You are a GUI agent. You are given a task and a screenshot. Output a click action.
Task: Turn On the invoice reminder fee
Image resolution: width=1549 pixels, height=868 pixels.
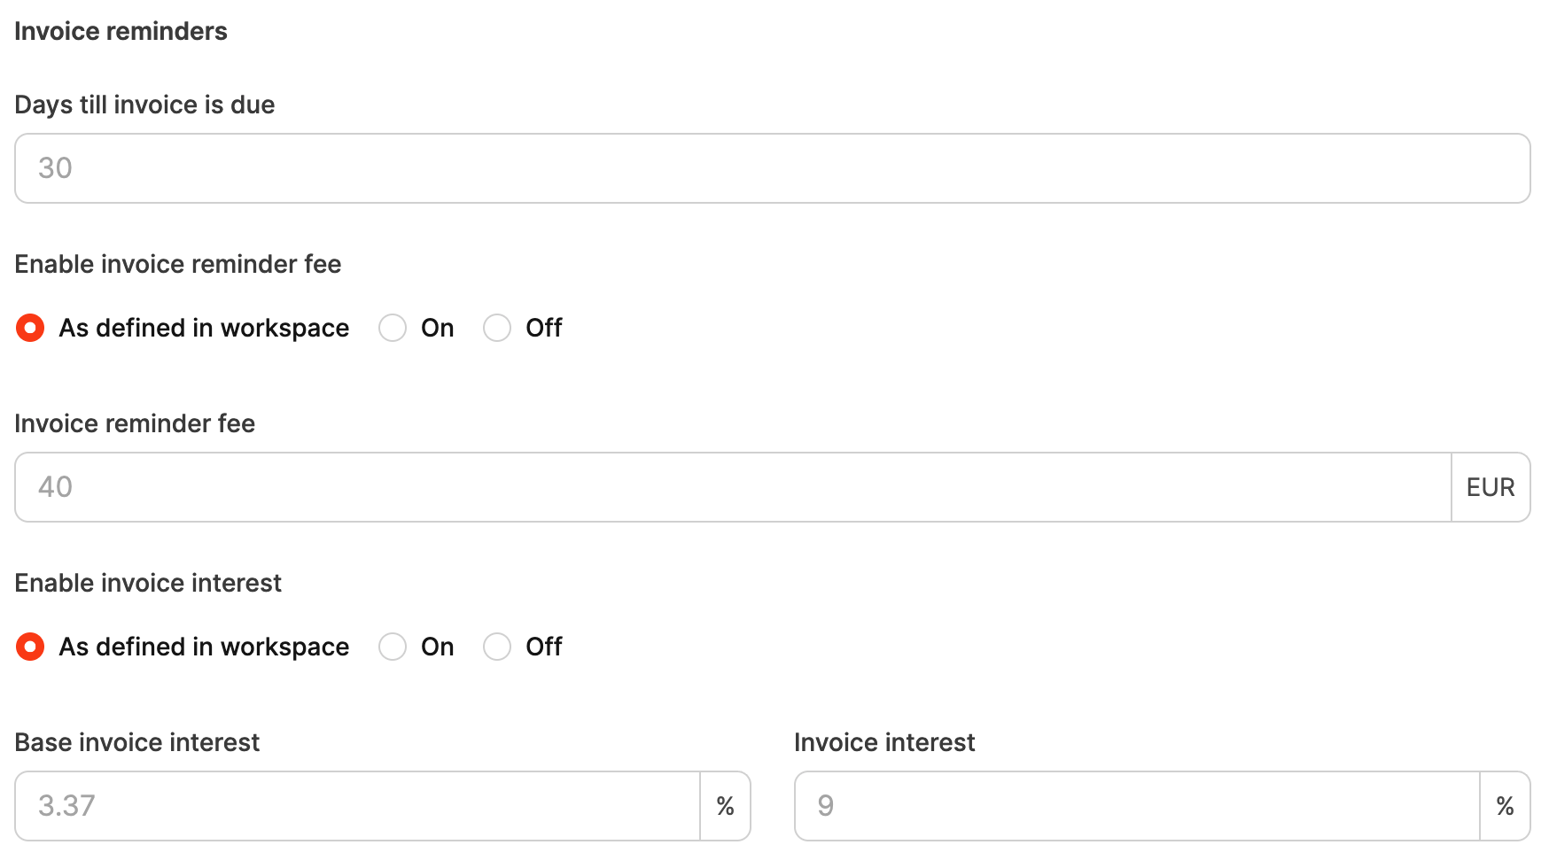click(393, 328)
